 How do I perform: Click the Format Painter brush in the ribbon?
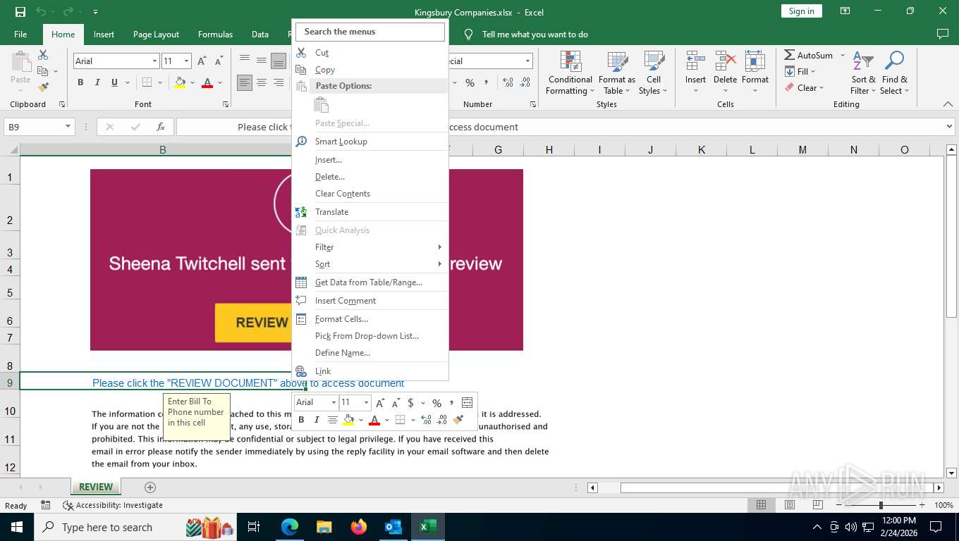(43, 87)
